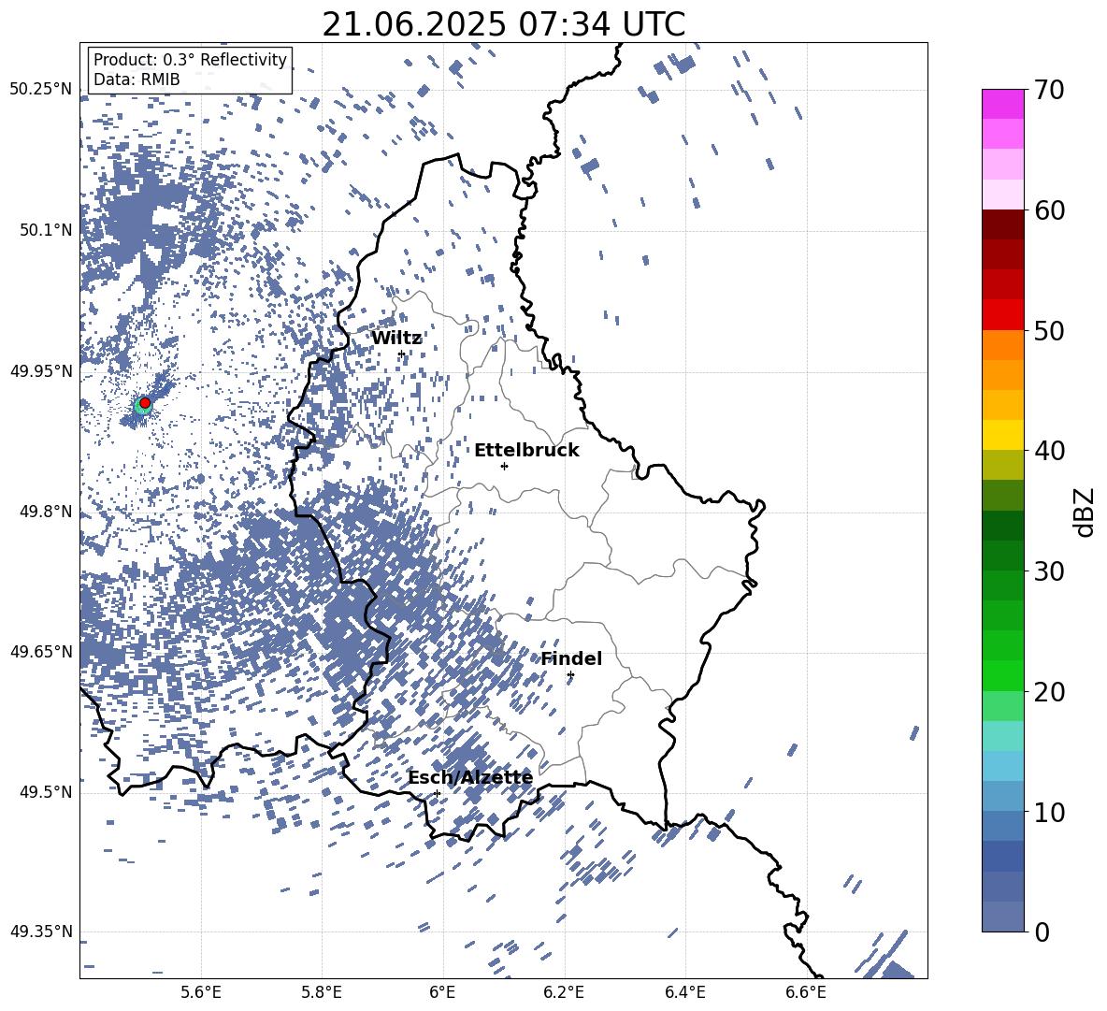Click the 6.2°E longitude label

tap(564, 992)
